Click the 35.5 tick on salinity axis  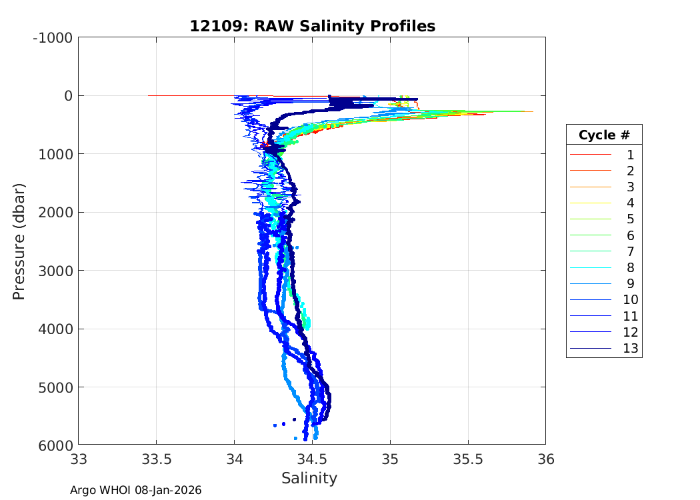pos(467,459)
